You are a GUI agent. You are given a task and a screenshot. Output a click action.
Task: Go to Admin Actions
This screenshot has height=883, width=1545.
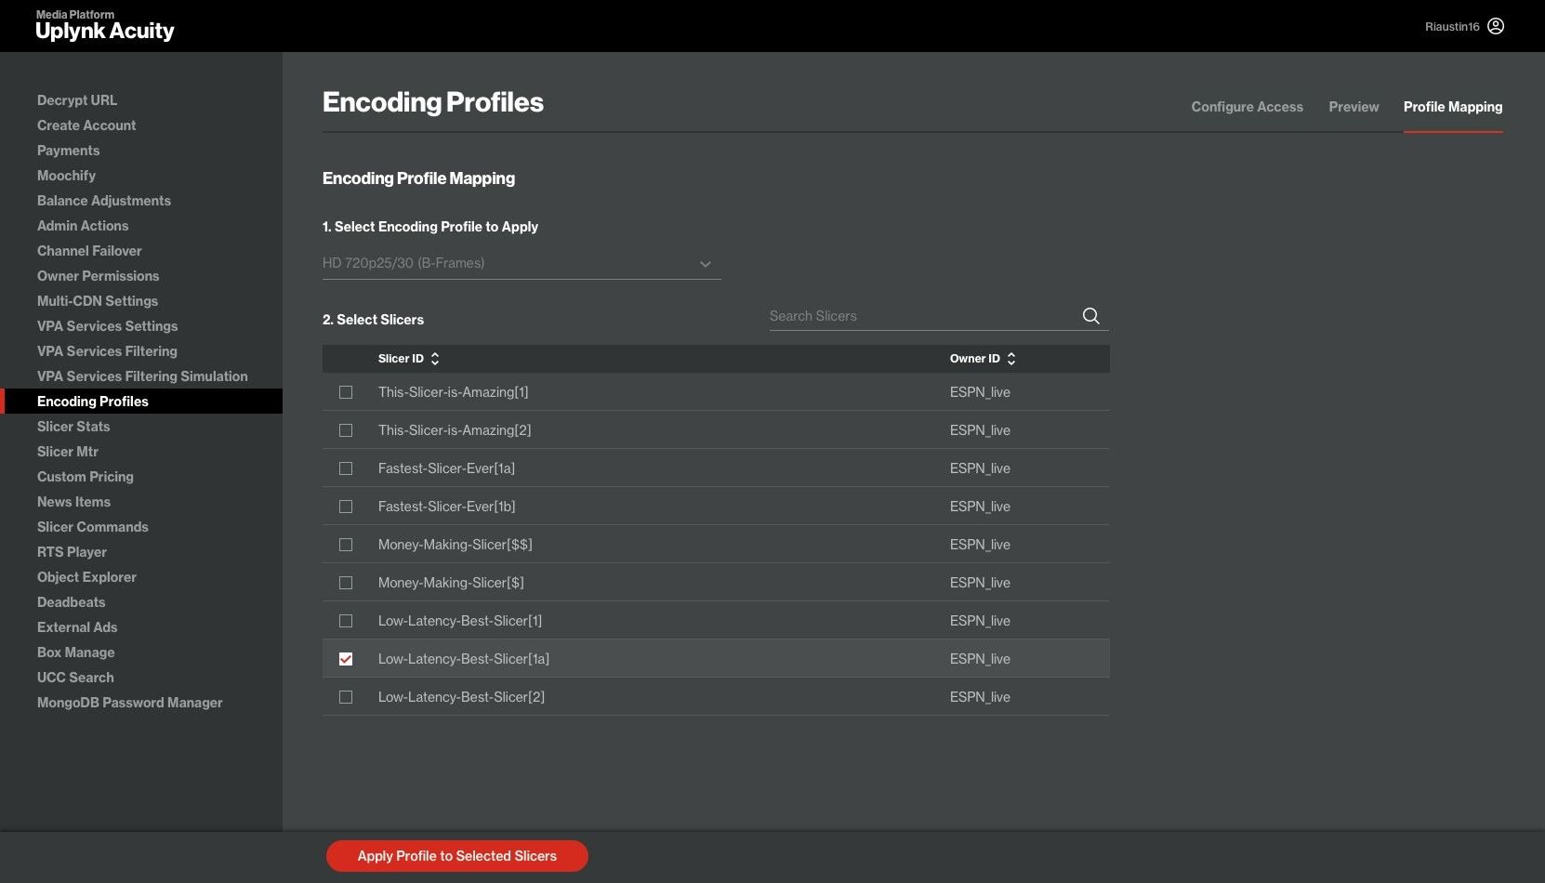point(83,226)
